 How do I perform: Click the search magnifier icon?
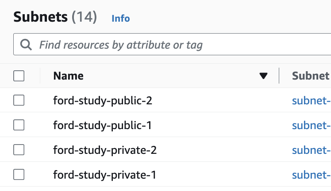point(26,45)
